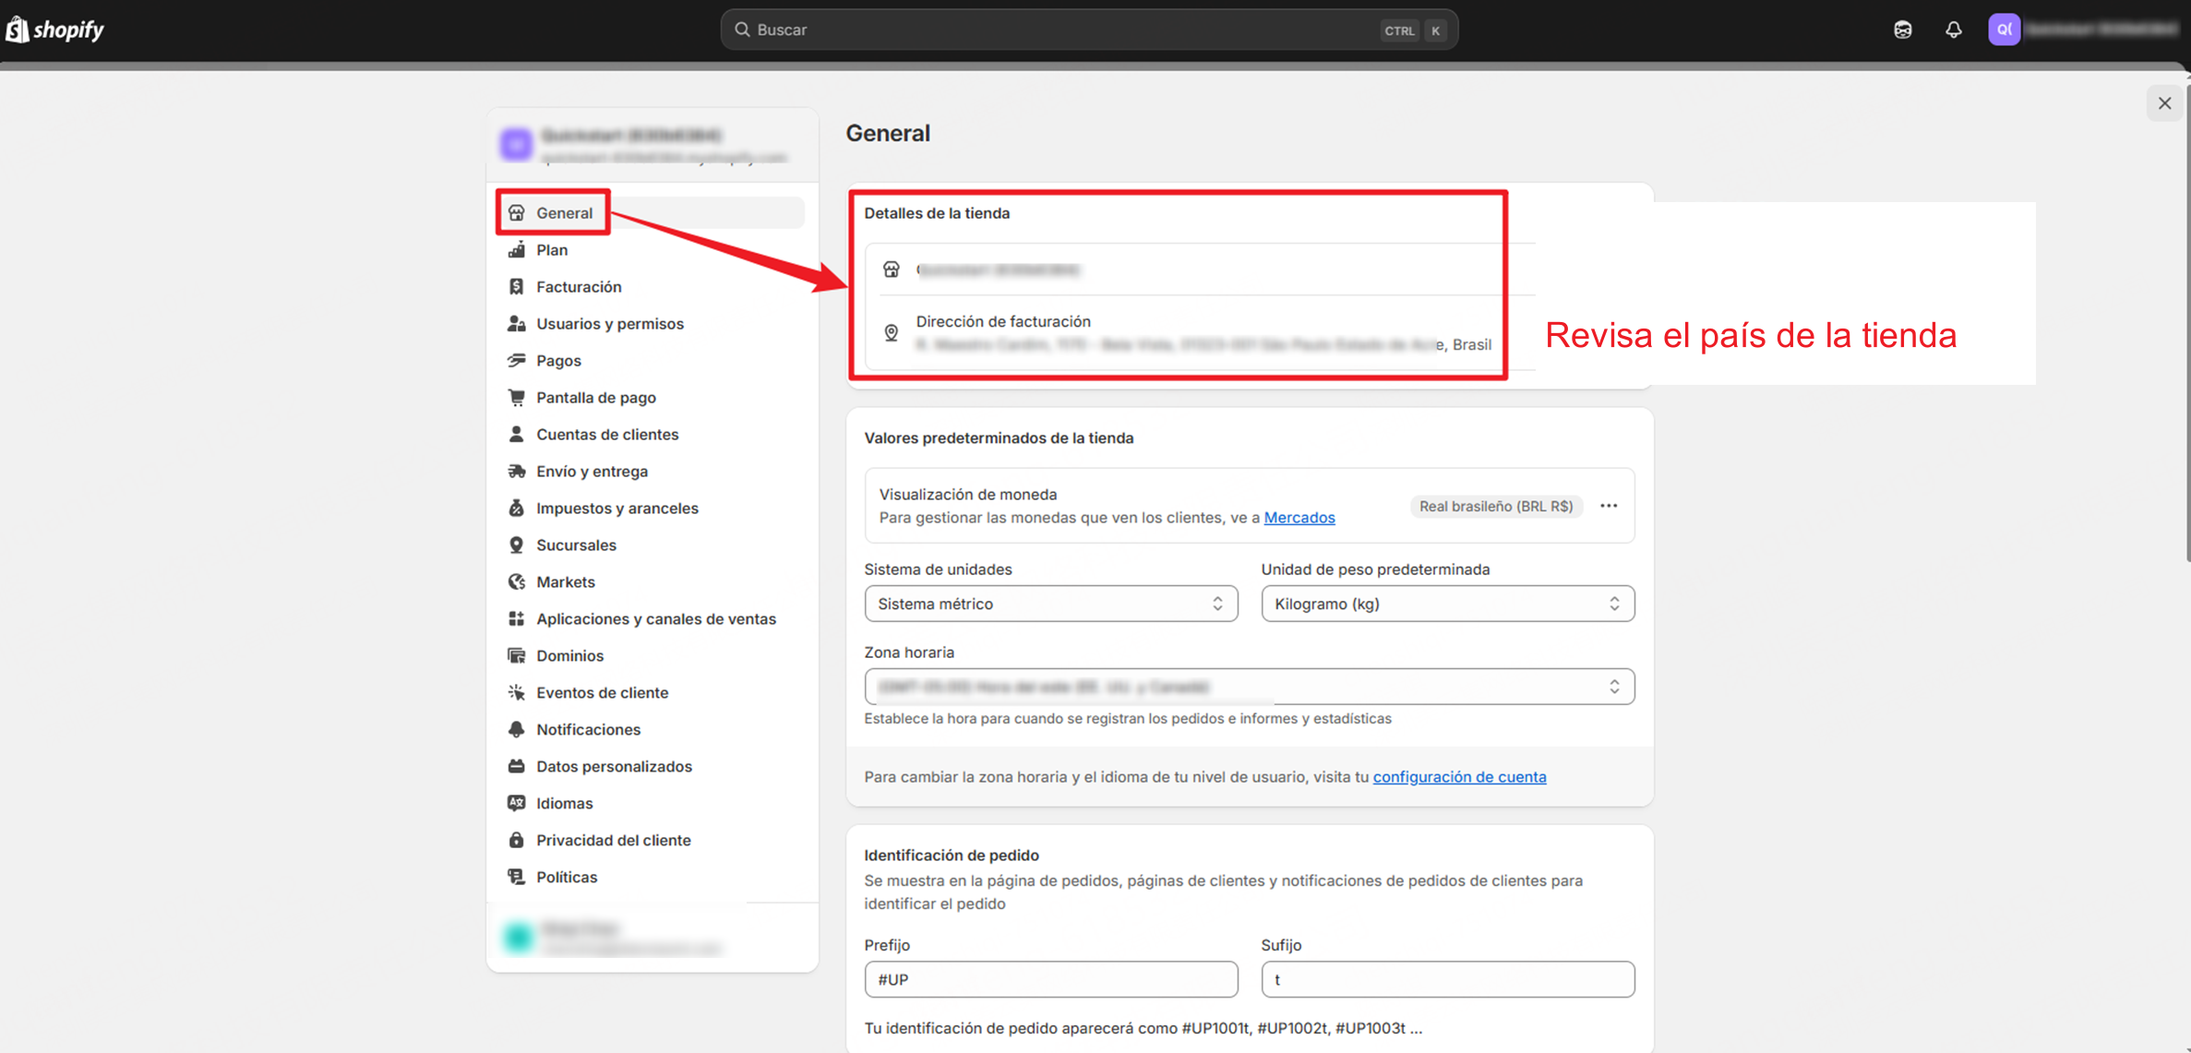Click the window icon beside Dominios
The height and width of the screenshot is (1053, 2191).
coord(517,656)
